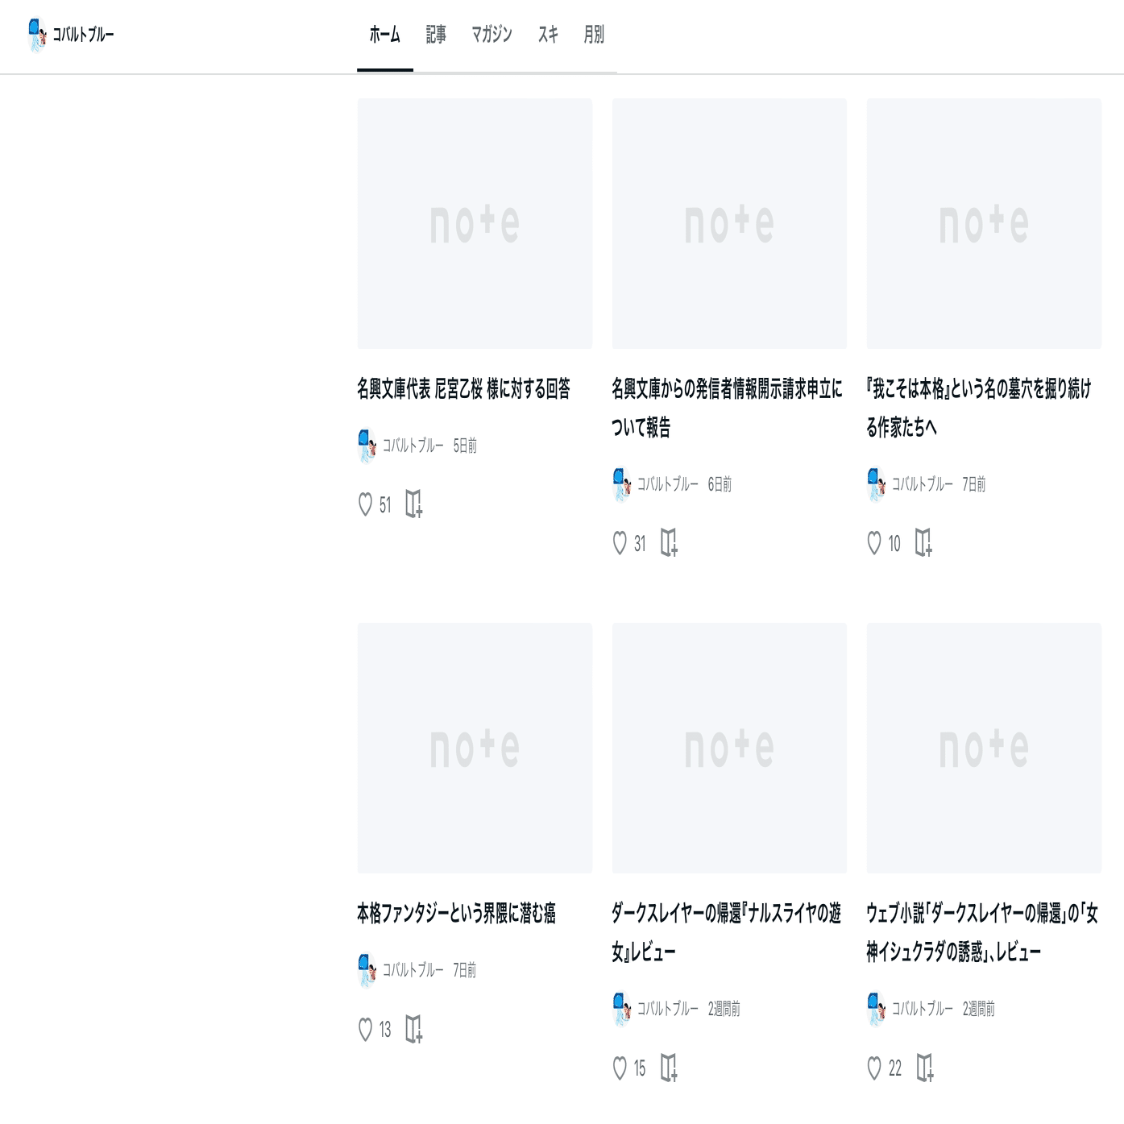Click author name under 女神イシュクラダの誘惑 review

tap(922, 1009)
